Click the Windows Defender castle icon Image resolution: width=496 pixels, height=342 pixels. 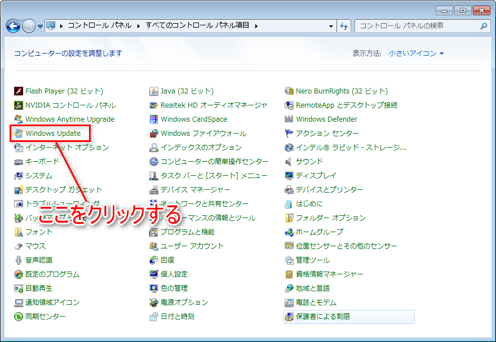[x=289, y=119]
